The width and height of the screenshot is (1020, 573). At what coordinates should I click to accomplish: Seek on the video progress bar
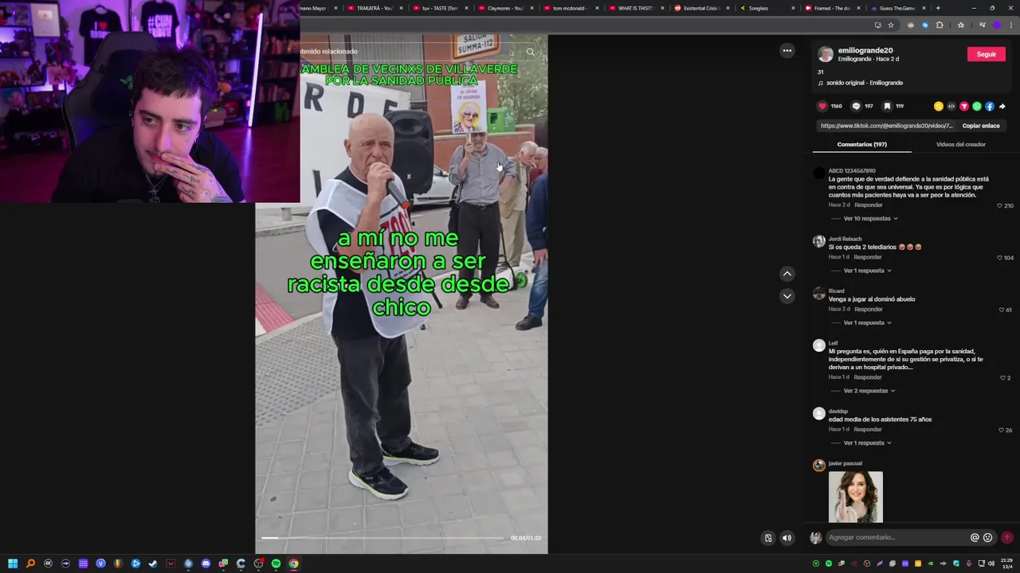point(384,538)
